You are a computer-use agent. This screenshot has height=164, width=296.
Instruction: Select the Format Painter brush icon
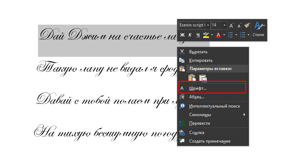(247, 25)
